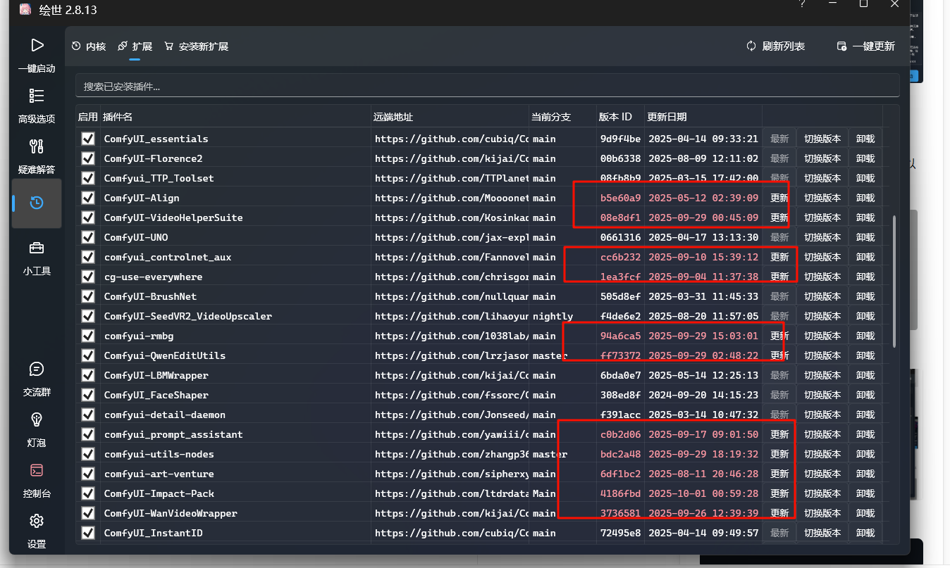Click the 刷新列表 refresh icon
The width and height of the screenshot is (950, 568).
(751, 46)
